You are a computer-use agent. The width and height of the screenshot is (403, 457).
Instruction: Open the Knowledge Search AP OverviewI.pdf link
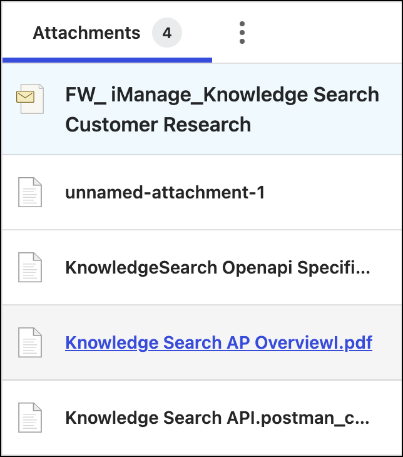[218, 343]
